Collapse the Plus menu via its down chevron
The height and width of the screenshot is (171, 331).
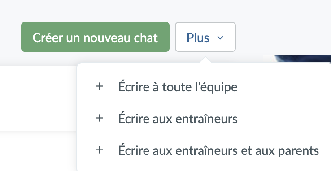[x=220, y=38]
